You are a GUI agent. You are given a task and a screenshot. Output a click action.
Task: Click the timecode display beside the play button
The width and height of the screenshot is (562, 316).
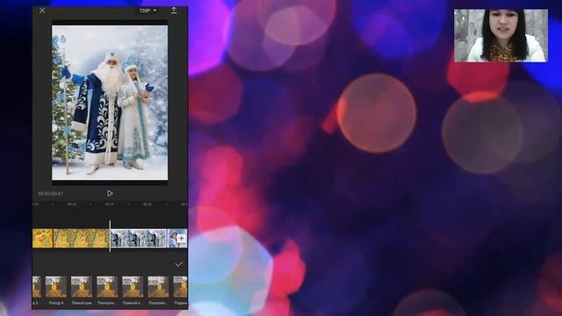click(51, 193)
